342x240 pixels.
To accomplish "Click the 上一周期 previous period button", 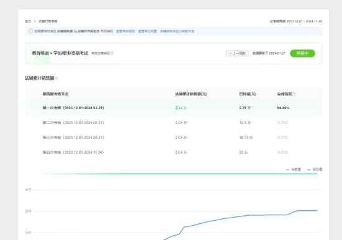I will [x=238, y=53].
